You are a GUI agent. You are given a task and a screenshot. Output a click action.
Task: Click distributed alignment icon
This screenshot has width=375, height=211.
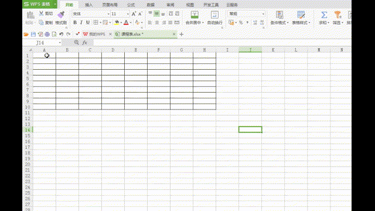[x=177, y=22]
